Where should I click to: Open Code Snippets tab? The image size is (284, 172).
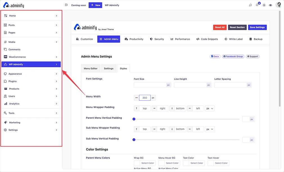coord(207,39)
